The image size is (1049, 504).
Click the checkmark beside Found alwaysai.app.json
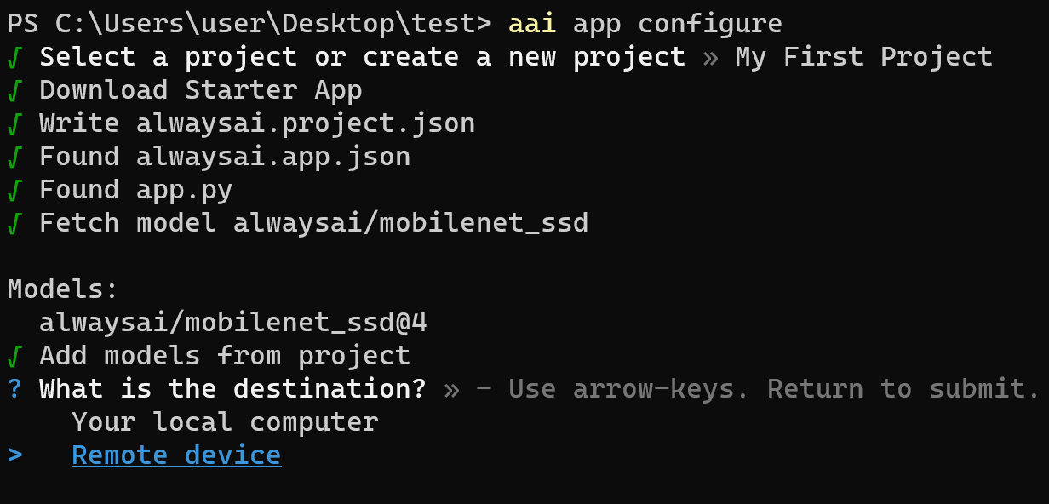[14, 157]
